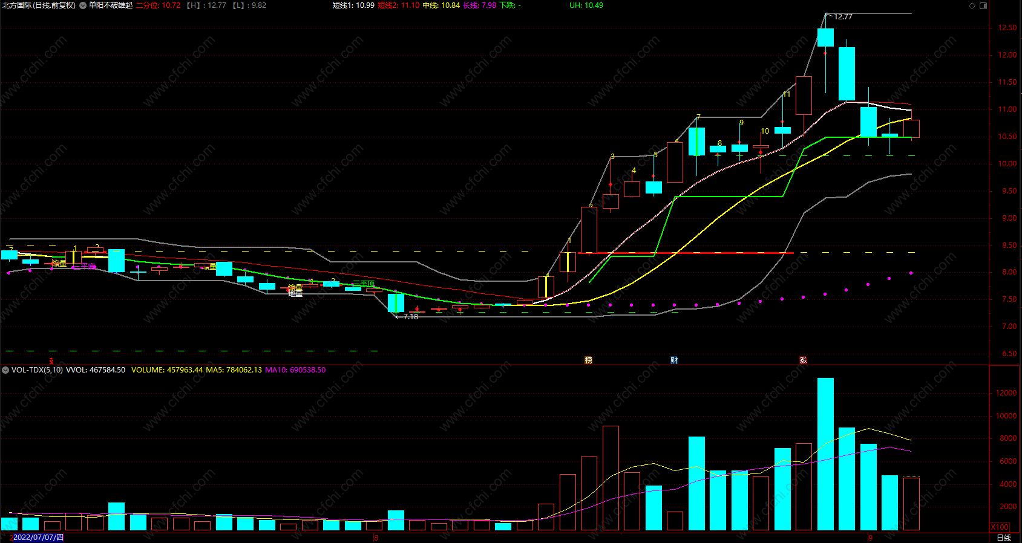Click the X100 volume scale label
Viewport: 1022px width, 543px height.
pos(1000,527)
